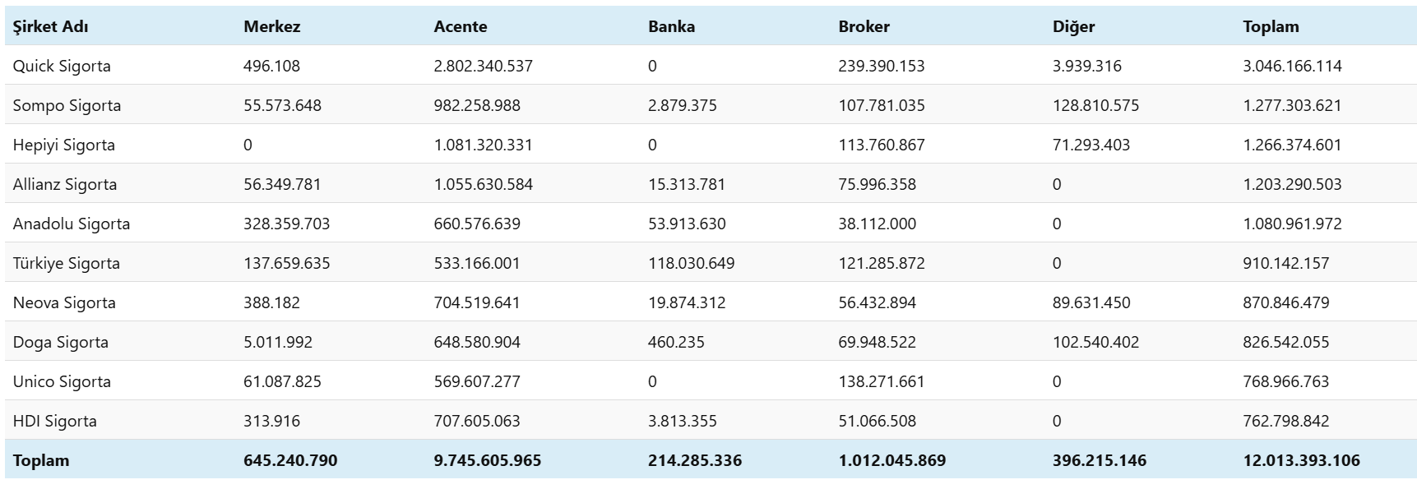Select the Quick Sigorta row name
The width and height of the screenshot is (1417, 489).
(62, 66)
